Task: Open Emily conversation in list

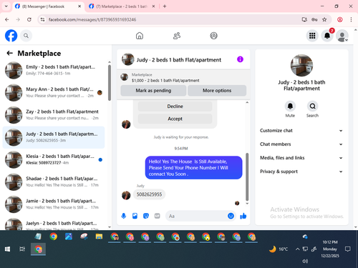Action: tap(54, 70)
